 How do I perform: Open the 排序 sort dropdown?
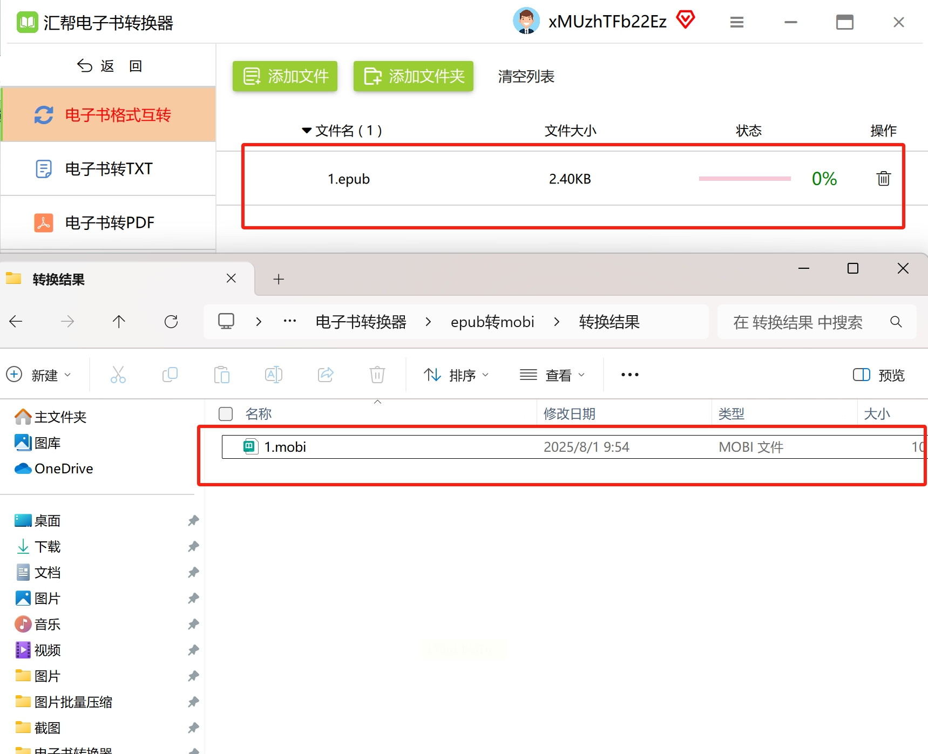(x=457, y=375)
